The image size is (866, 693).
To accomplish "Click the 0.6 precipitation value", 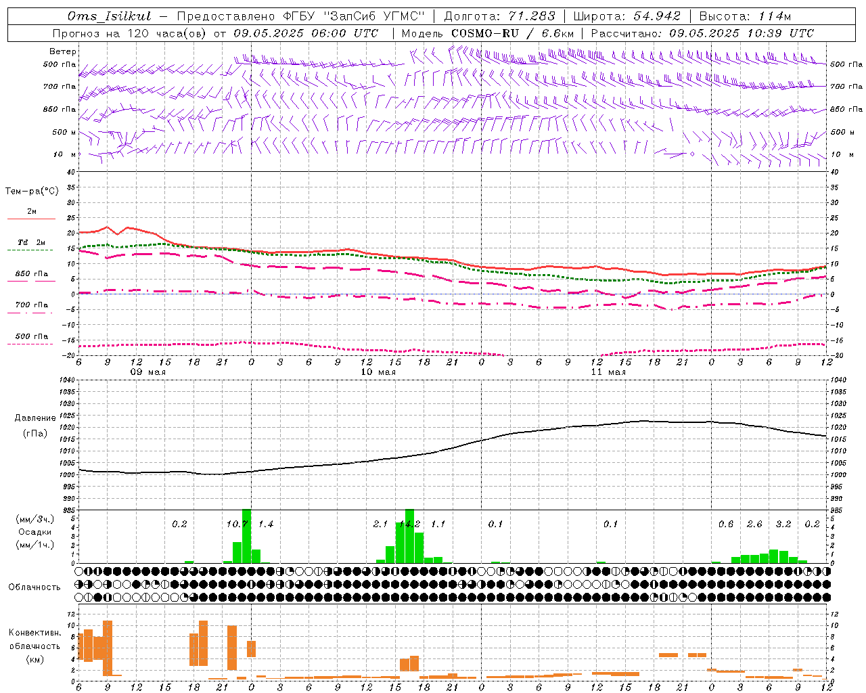I will click(726, 524).
